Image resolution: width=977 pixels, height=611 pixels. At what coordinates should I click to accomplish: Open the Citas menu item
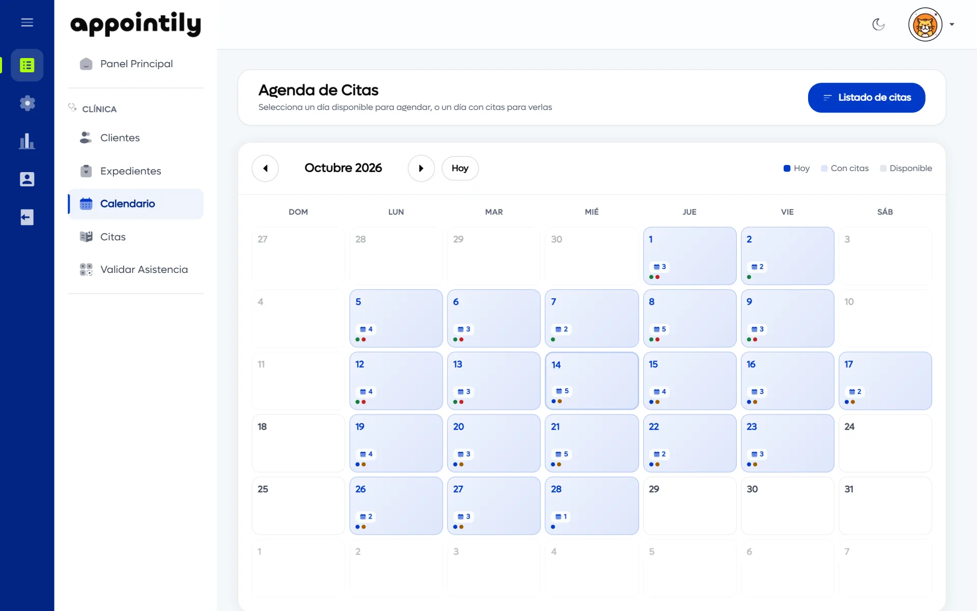coord(136,237)
